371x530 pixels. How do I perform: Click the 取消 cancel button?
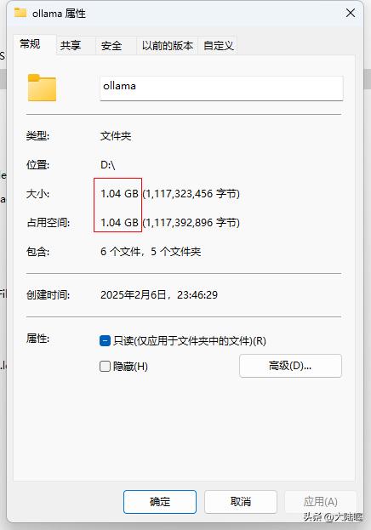coord(241,502)
